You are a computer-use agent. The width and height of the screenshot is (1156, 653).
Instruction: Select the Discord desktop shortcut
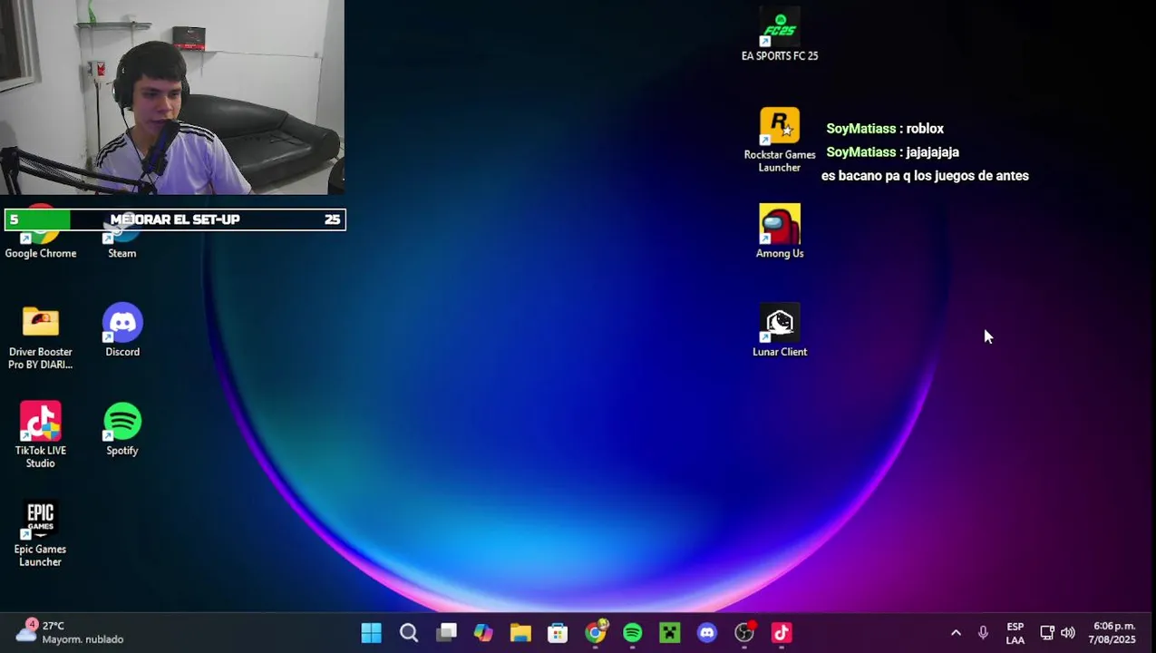122,331
